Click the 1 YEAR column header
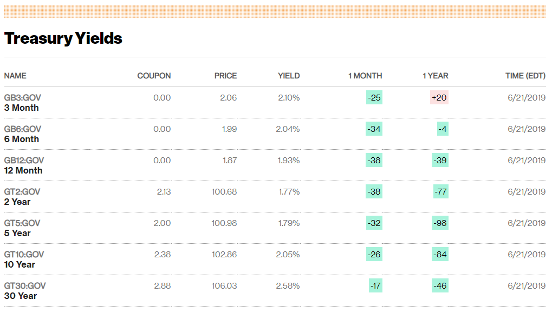The width and height of the screenshot is (552, 313). coord(435,76)
